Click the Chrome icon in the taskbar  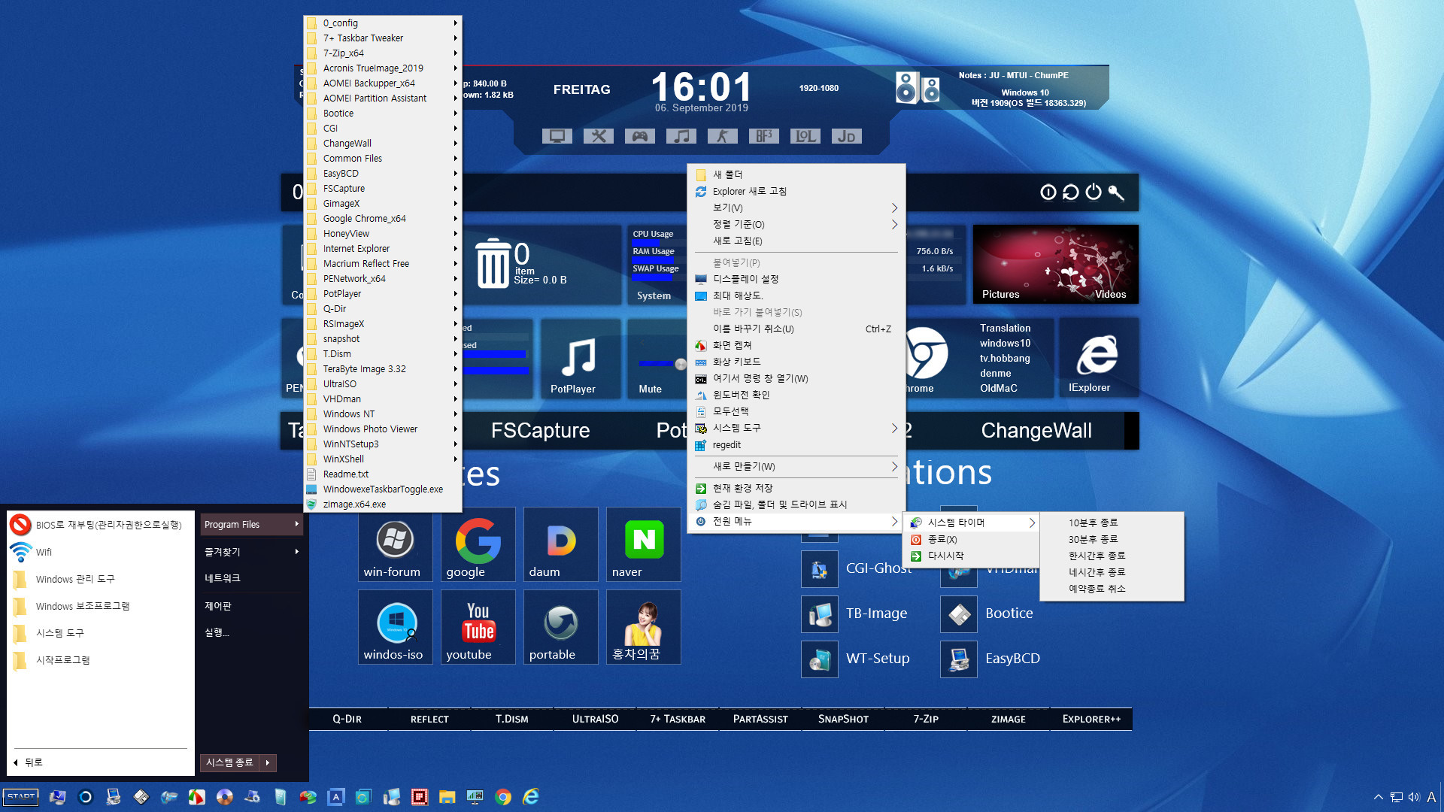503,797
